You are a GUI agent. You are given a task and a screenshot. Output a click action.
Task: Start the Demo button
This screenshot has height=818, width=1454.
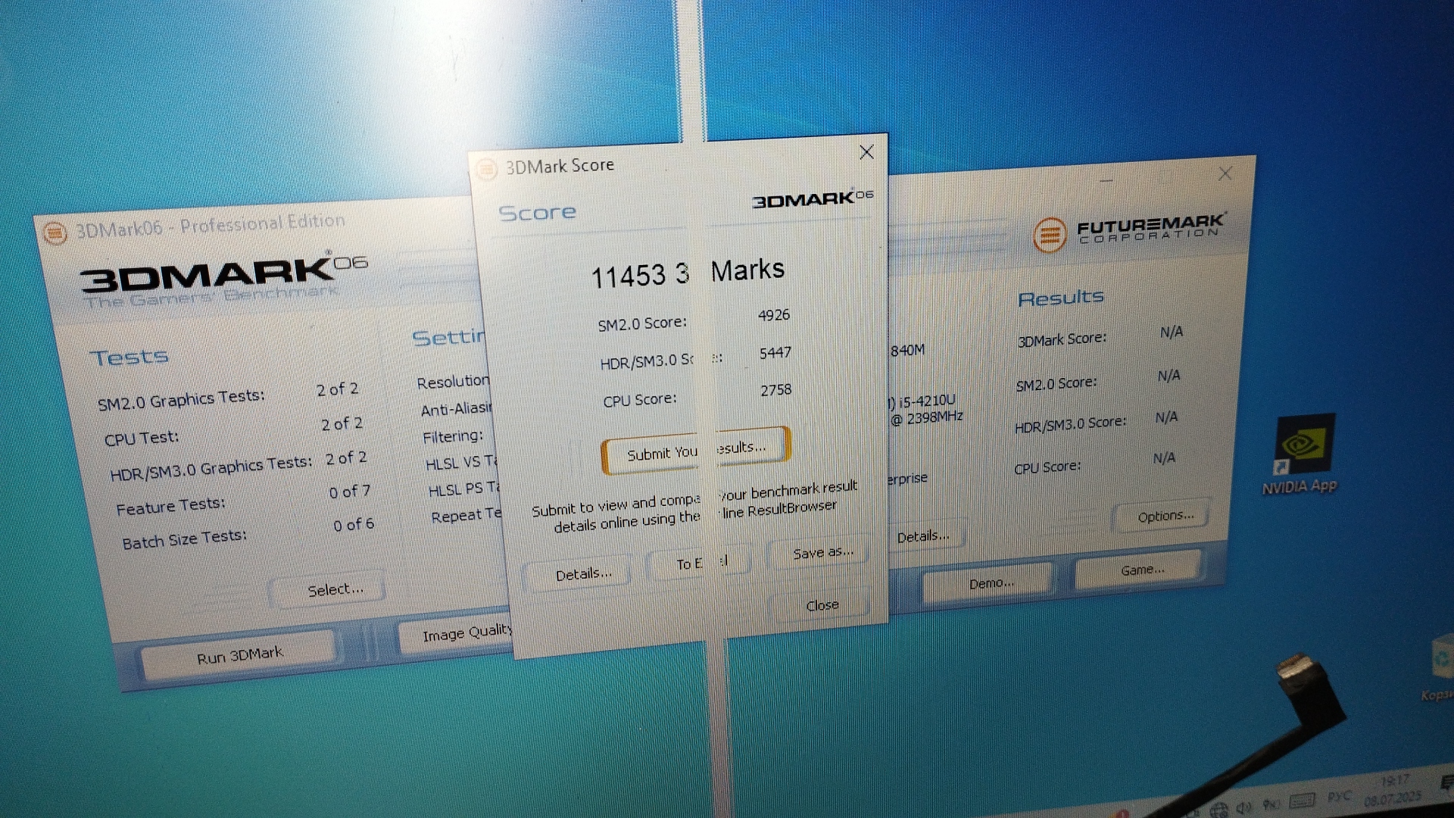tap(991, 583)
